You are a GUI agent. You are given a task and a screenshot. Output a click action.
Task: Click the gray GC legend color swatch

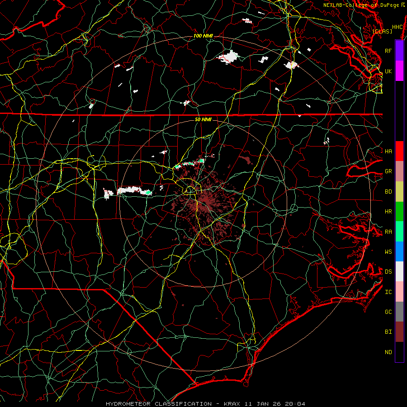tap(399, 312)
